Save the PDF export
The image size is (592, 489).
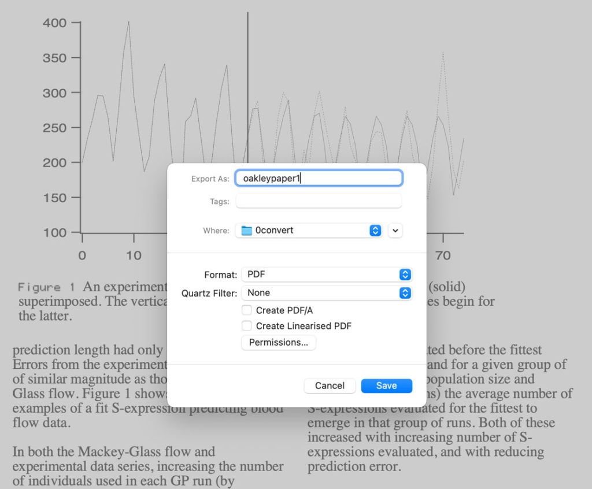(x=386, y=386)
